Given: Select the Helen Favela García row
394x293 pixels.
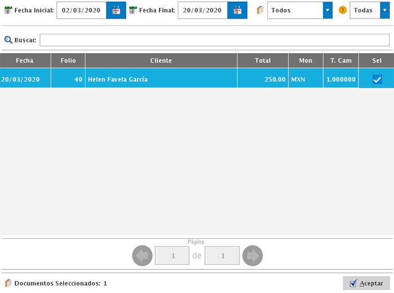Looking at the screenshot, I should 160,79.
